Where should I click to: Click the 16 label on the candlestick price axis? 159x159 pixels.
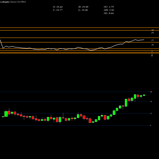pyautogui.click(x=151, y=101)
